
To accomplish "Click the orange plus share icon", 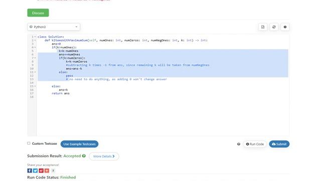I will point(47,170).
